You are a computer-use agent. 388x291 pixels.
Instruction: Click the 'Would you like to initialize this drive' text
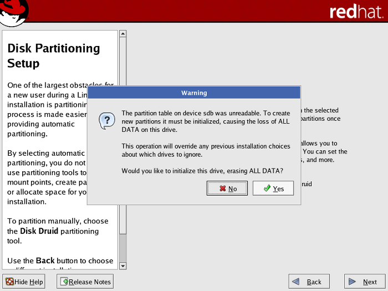coord(202,171)
